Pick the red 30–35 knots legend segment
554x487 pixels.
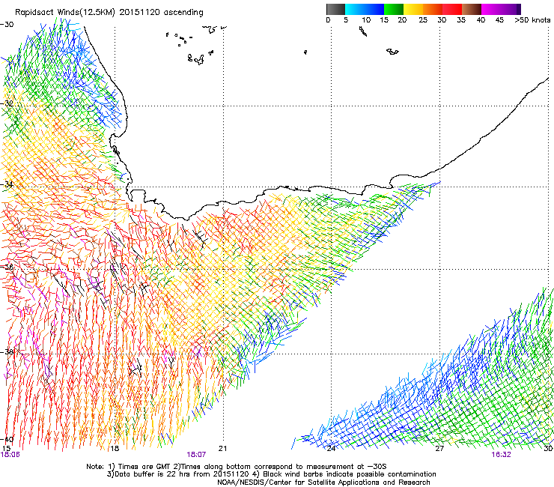coord(452,9)
